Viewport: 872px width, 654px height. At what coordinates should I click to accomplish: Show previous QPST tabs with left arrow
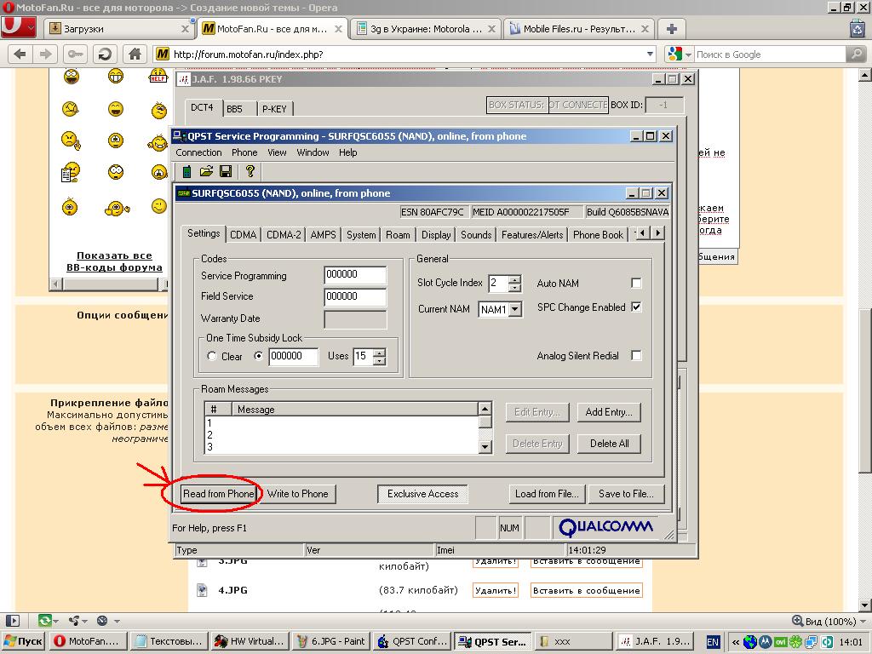click(643, 233)
